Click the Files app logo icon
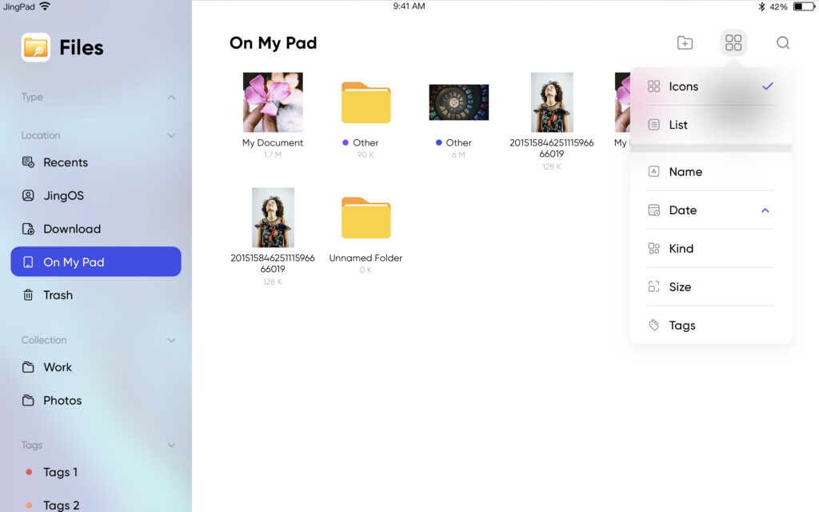Screen dimensions: 819x512 36,48
